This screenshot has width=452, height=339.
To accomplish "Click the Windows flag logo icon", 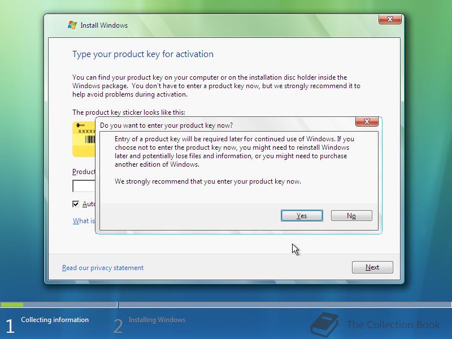I will click(72, 25).
